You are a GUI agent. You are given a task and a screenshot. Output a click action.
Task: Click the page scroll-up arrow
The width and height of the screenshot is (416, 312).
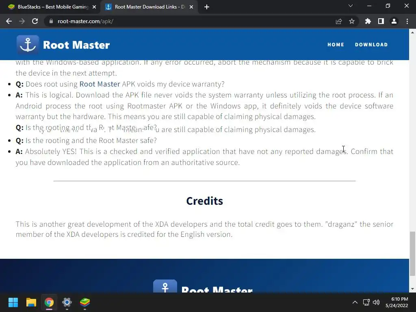(413, 32)
